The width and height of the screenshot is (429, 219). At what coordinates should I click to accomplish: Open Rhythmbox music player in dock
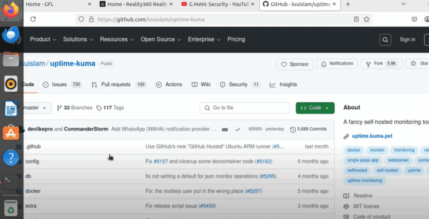coord(11,85)
